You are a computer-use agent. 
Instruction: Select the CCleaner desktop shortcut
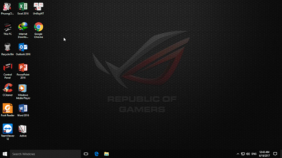pyautogui.click(x=7, y=90)
